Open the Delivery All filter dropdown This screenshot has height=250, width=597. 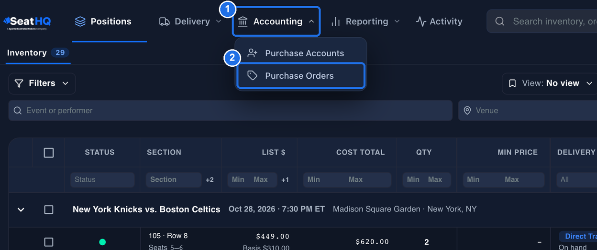click(x=576, y=179)
